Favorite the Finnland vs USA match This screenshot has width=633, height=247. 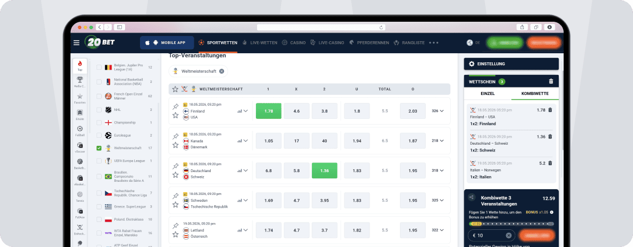click(x=175, y=115)
